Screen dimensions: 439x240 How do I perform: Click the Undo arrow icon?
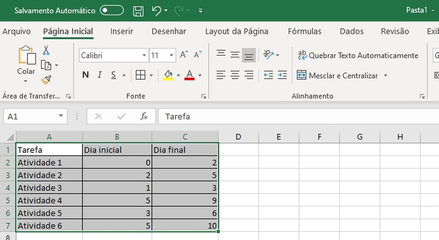(157, 11)
